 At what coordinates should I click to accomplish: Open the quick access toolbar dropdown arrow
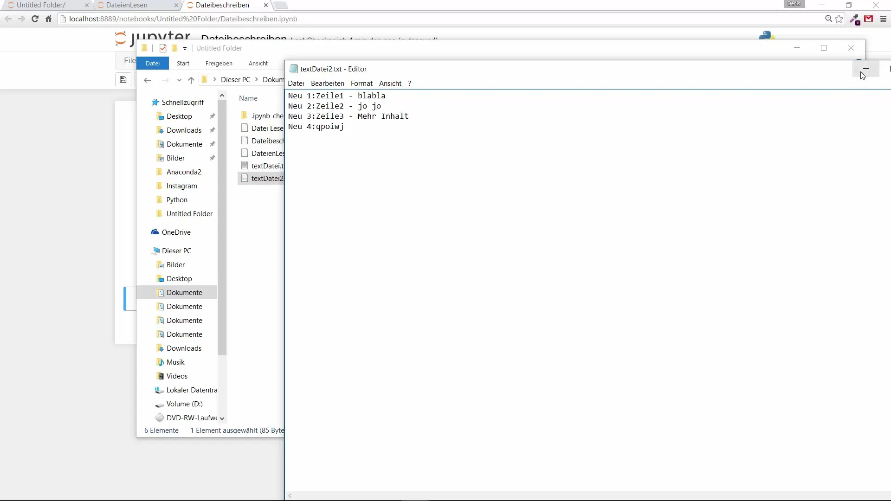point(185,49)
